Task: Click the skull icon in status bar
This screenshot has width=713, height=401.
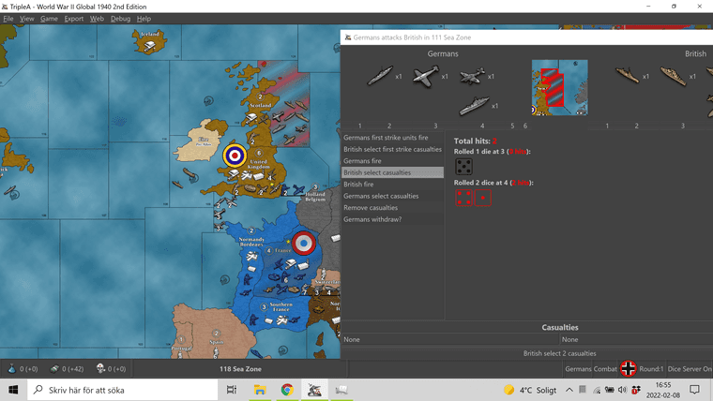Action: pyautogui.click(x=100, y=368)
